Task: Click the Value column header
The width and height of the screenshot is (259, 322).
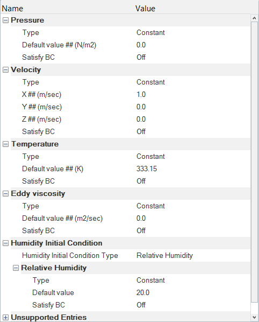Action: click(145, 9)
